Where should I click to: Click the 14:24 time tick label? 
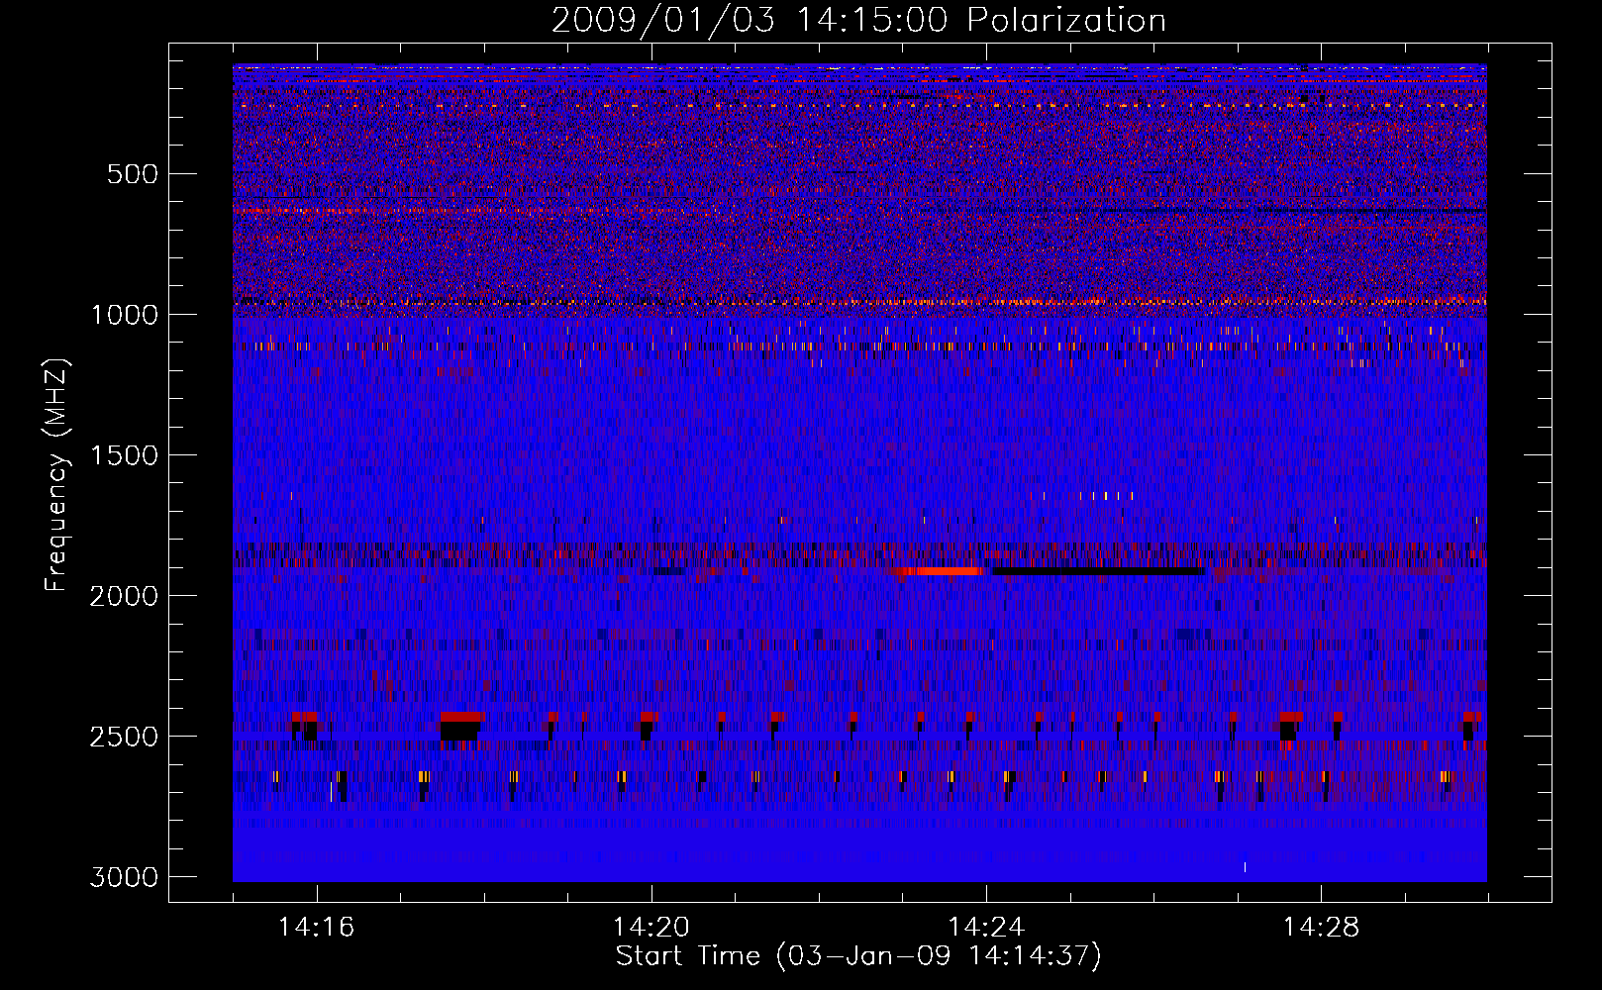click(x=986, y=928)
